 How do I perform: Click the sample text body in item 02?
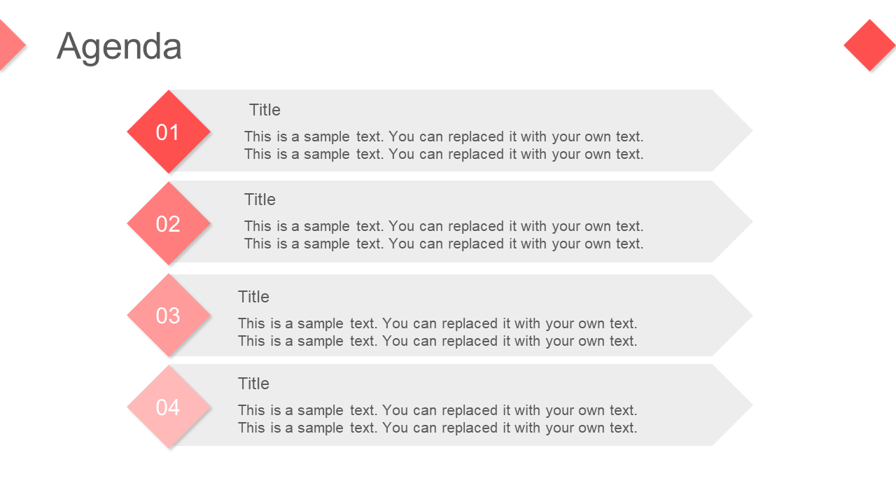click(444, 234)
